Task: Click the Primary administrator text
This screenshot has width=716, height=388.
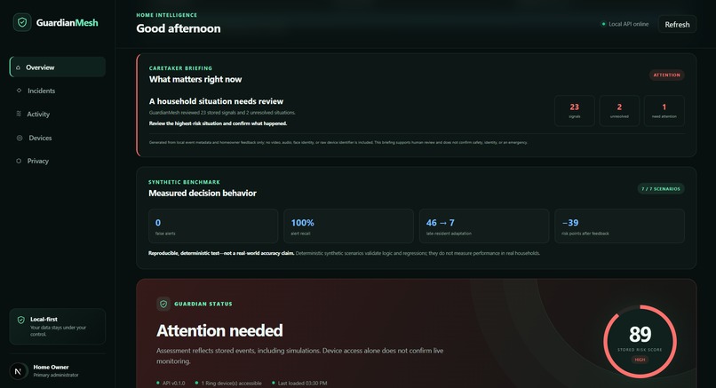Action: point(56,376)
